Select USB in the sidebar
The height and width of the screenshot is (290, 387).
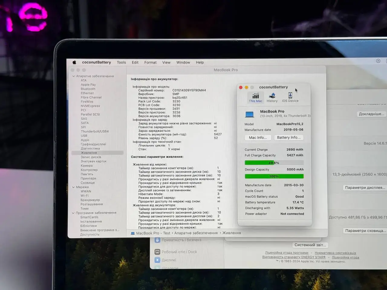[84, 136]
